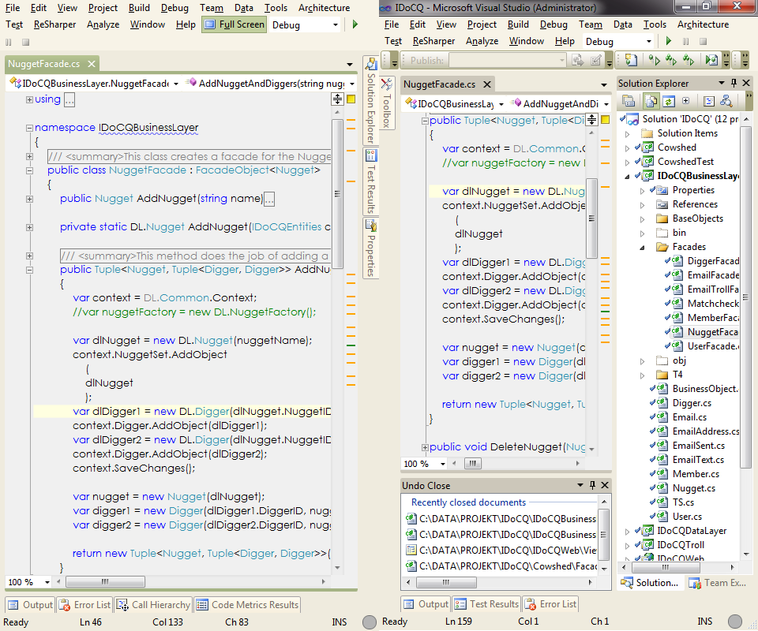
Task: Click View Class Diagram icon in Solution Explorer
Action: pos(726,101)
